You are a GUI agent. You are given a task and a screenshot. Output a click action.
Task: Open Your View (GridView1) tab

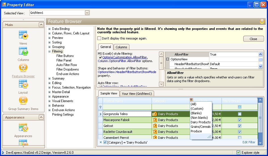tap(137, 94)
